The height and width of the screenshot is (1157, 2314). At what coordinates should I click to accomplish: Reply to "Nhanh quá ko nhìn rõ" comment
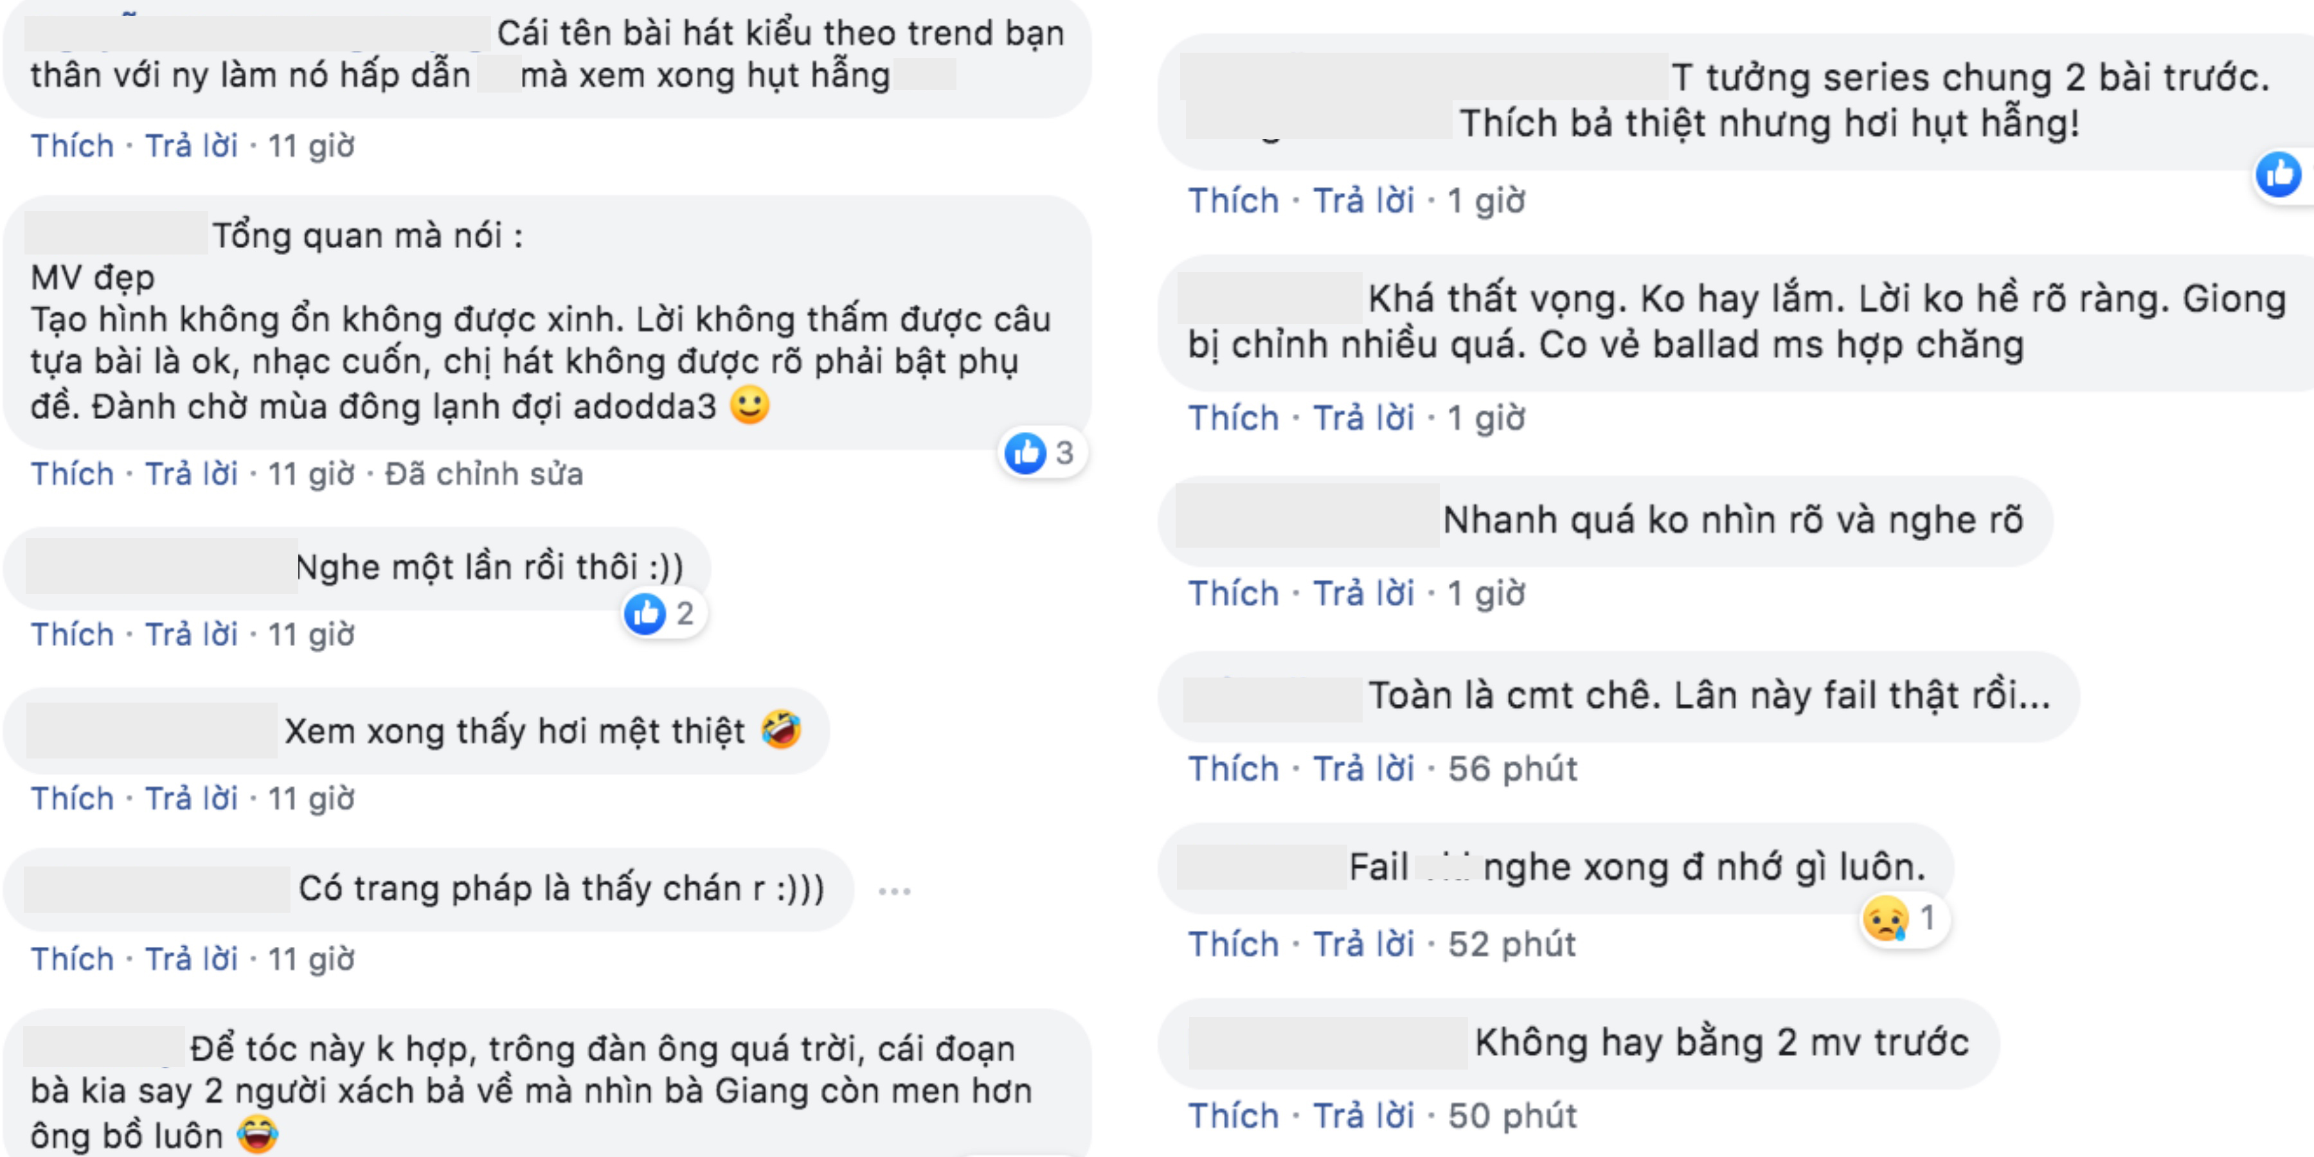pos(1363,593)
